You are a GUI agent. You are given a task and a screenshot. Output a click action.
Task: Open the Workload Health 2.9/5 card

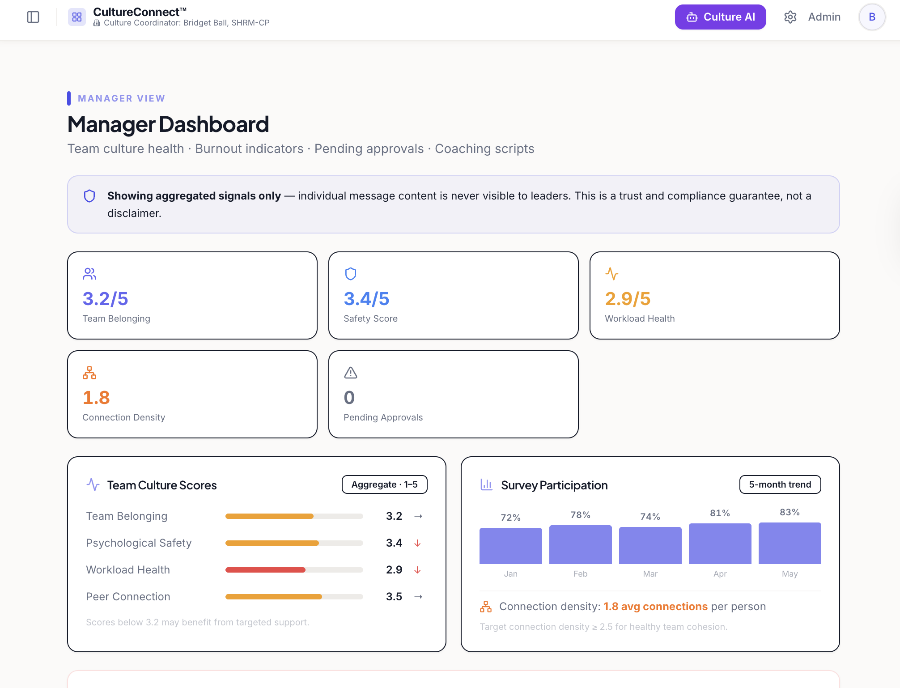pyautogui.click(x=715, y=295)
